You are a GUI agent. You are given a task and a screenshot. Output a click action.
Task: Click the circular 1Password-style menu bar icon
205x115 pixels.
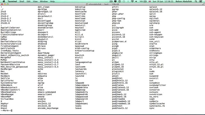119,1
